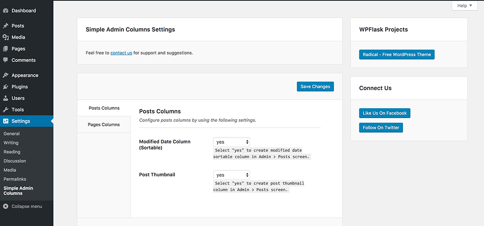This screenshot has height=226, width=484.
Task: Click the WPFlask Projects heading
Action: pos(383,29)
